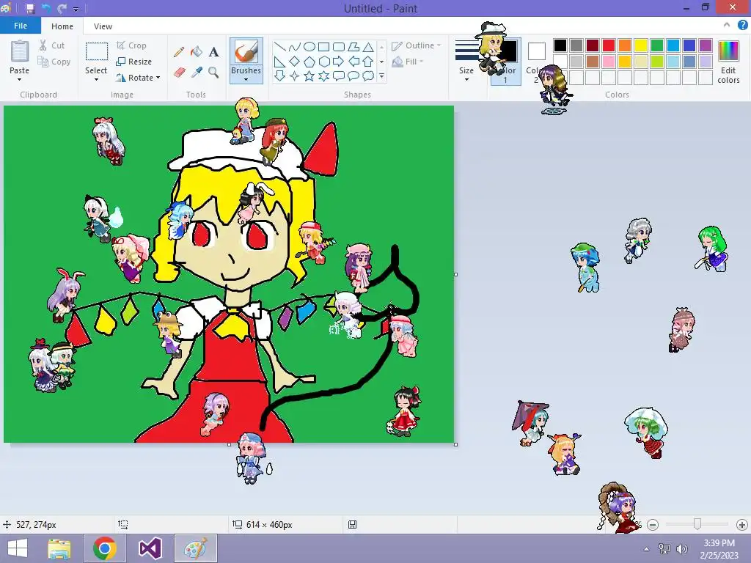This screenshot has width=751, height=563.
Task: Choose the Six-point star shape
Action: (323, 76)
